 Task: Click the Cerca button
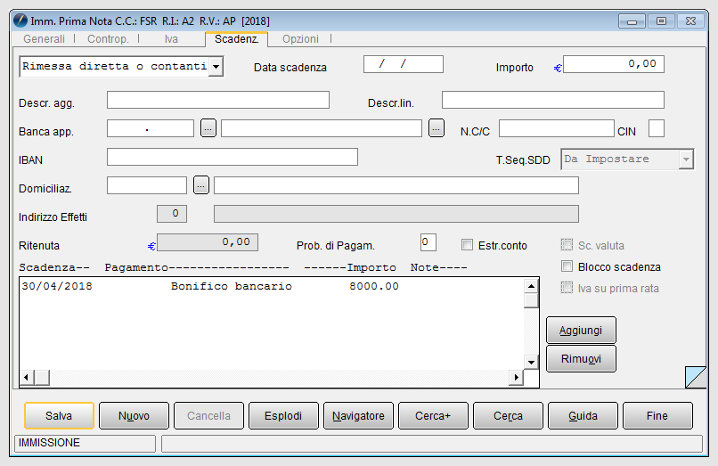[509, 415]
